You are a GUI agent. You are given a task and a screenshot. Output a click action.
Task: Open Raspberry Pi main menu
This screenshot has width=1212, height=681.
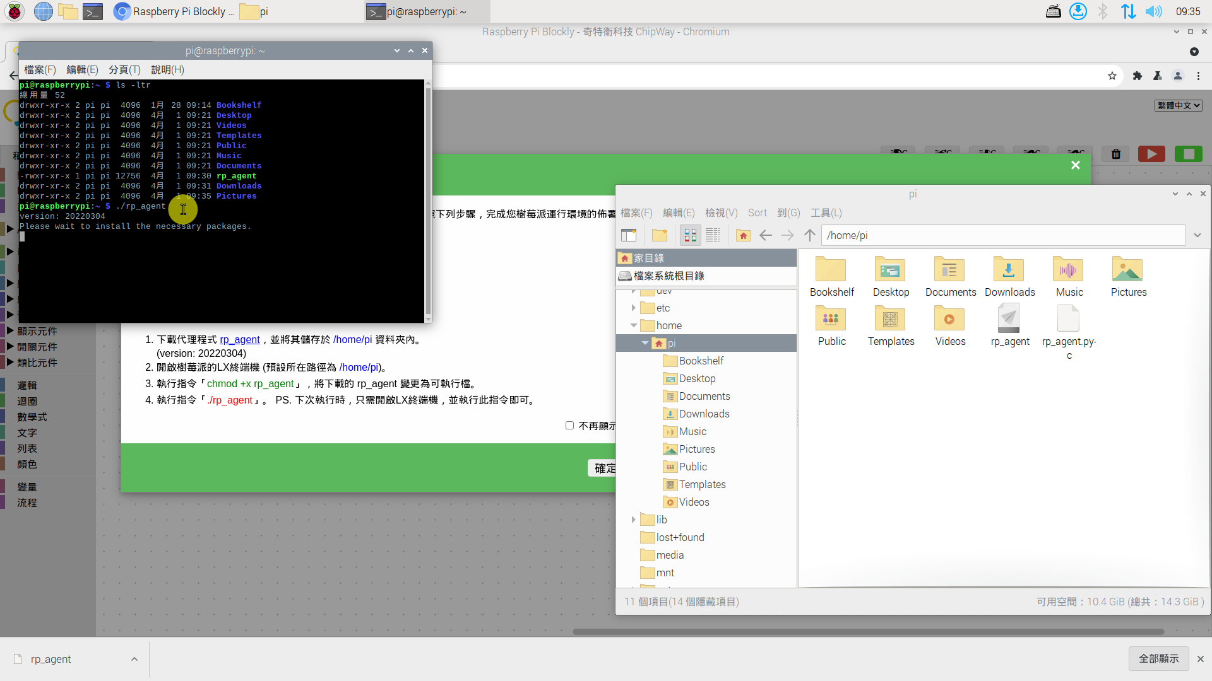(x=14, y=11)
